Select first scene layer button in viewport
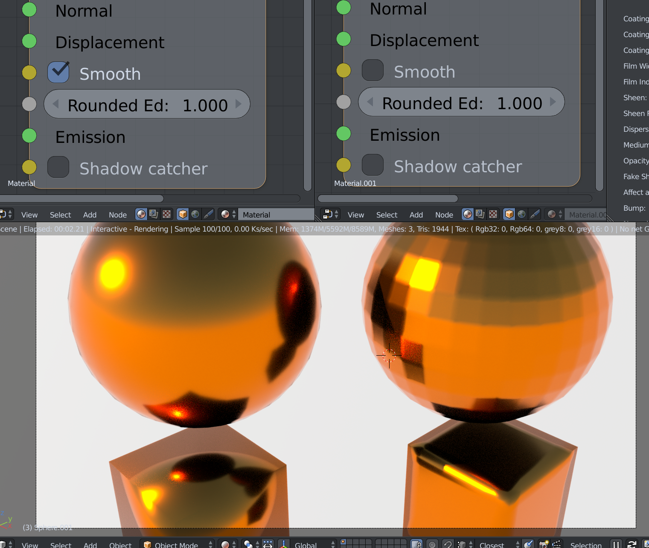Image resolution: width=649 pixels, height=548 pixels. pyautogui.click(x=343, y=542)
